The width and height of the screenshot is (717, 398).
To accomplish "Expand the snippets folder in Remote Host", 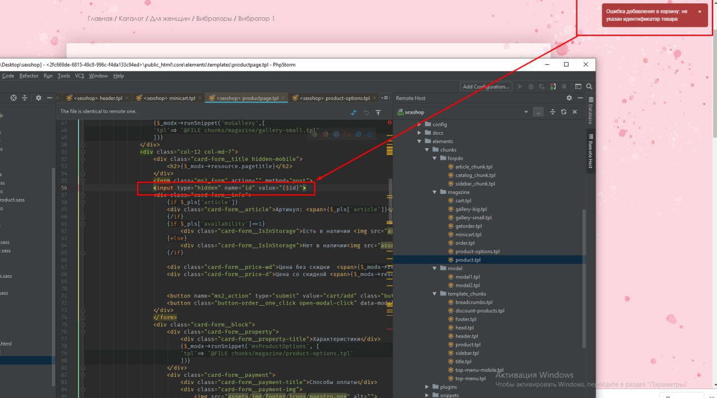I will point(427,395).
